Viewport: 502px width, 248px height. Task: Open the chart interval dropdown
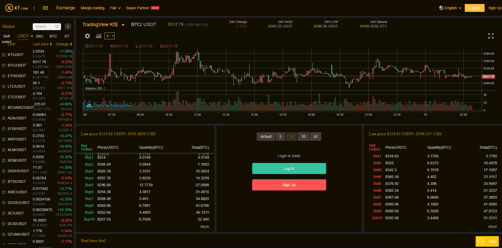coord(110,36)
